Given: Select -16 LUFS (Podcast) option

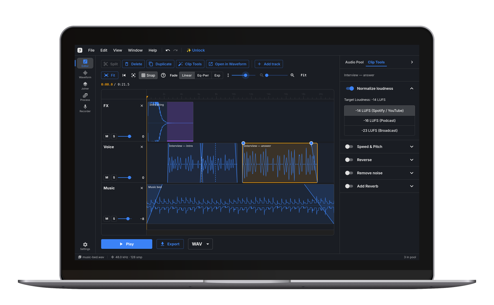Looking at the screenshot, I should coord(379,121).
